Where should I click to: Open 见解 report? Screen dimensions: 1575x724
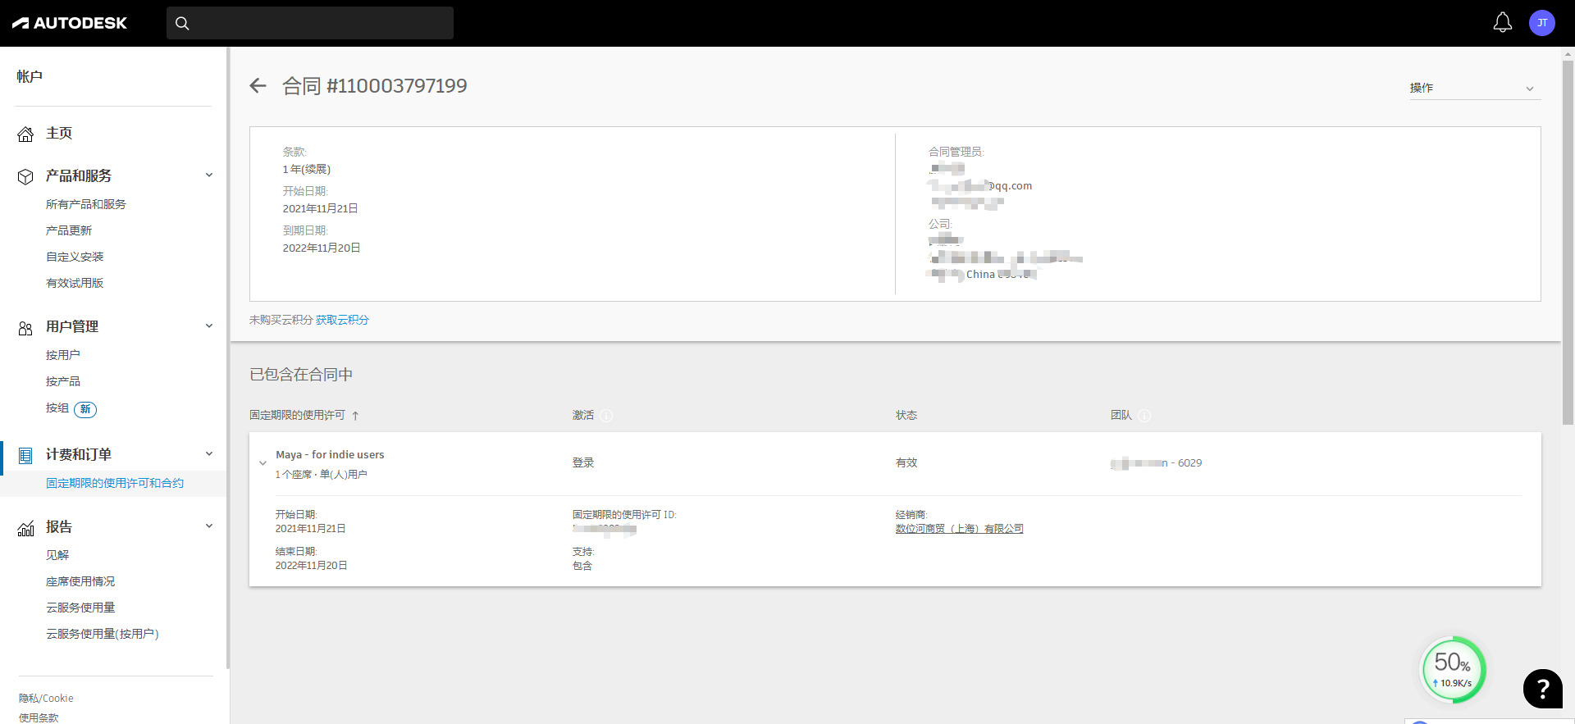57,555
